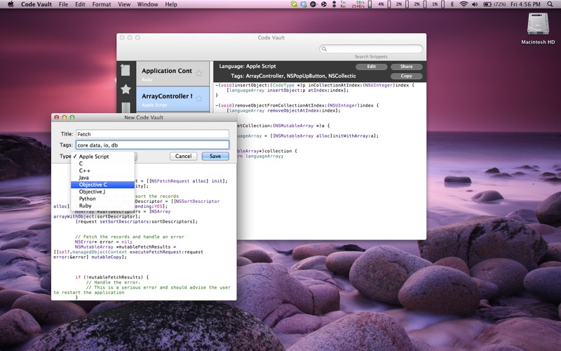
Task: Click the blue cube menu bar icon
Action: pyautogui.click(x=304, y=4)
